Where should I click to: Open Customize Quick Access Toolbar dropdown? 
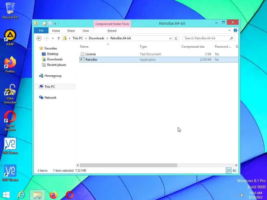pyautogui.click(x=55, y=24)
